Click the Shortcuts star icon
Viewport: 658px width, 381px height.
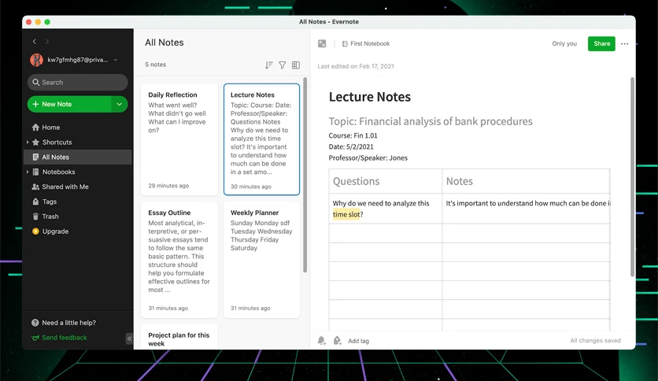35,142
